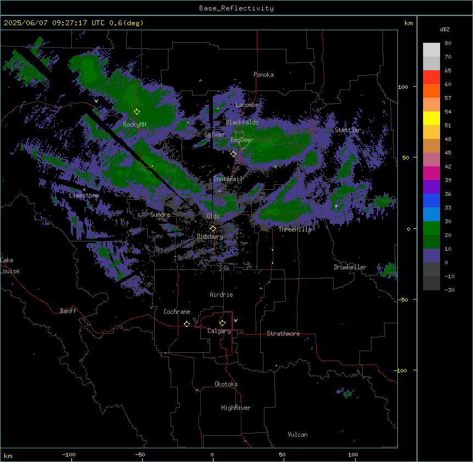
Task: Click the HighRiver city label
Action: click(x=236, y=408)
